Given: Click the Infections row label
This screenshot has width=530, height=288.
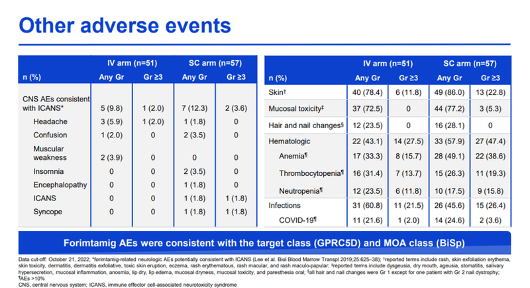Looking at the screenshot, I should (286, 205).
